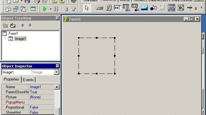
Task: Select the arrow pointer in the component palette
Action: tap(87, 8)
